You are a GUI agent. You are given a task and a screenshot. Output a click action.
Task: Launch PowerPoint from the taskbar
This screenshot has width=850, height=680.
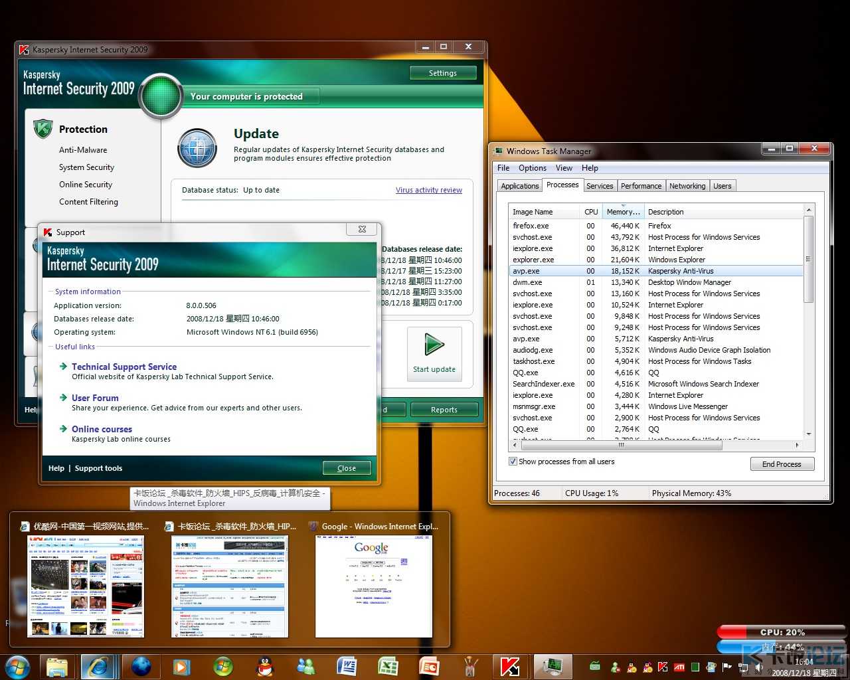[x=429, y=667]
